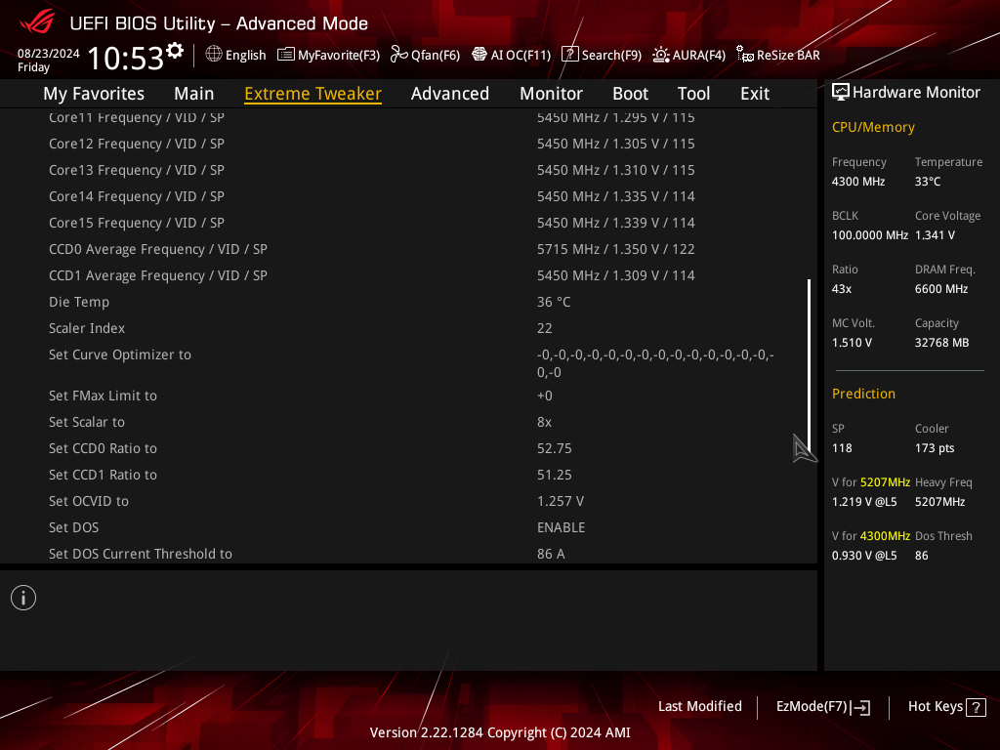This screenshot has height=750, width=1000.
Task: Click the date 08/23/2024
Action: pyautogui.click(x=49, y=54)
